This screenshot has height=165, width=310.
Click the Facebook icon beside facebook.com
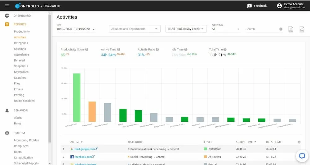[72, 157]
